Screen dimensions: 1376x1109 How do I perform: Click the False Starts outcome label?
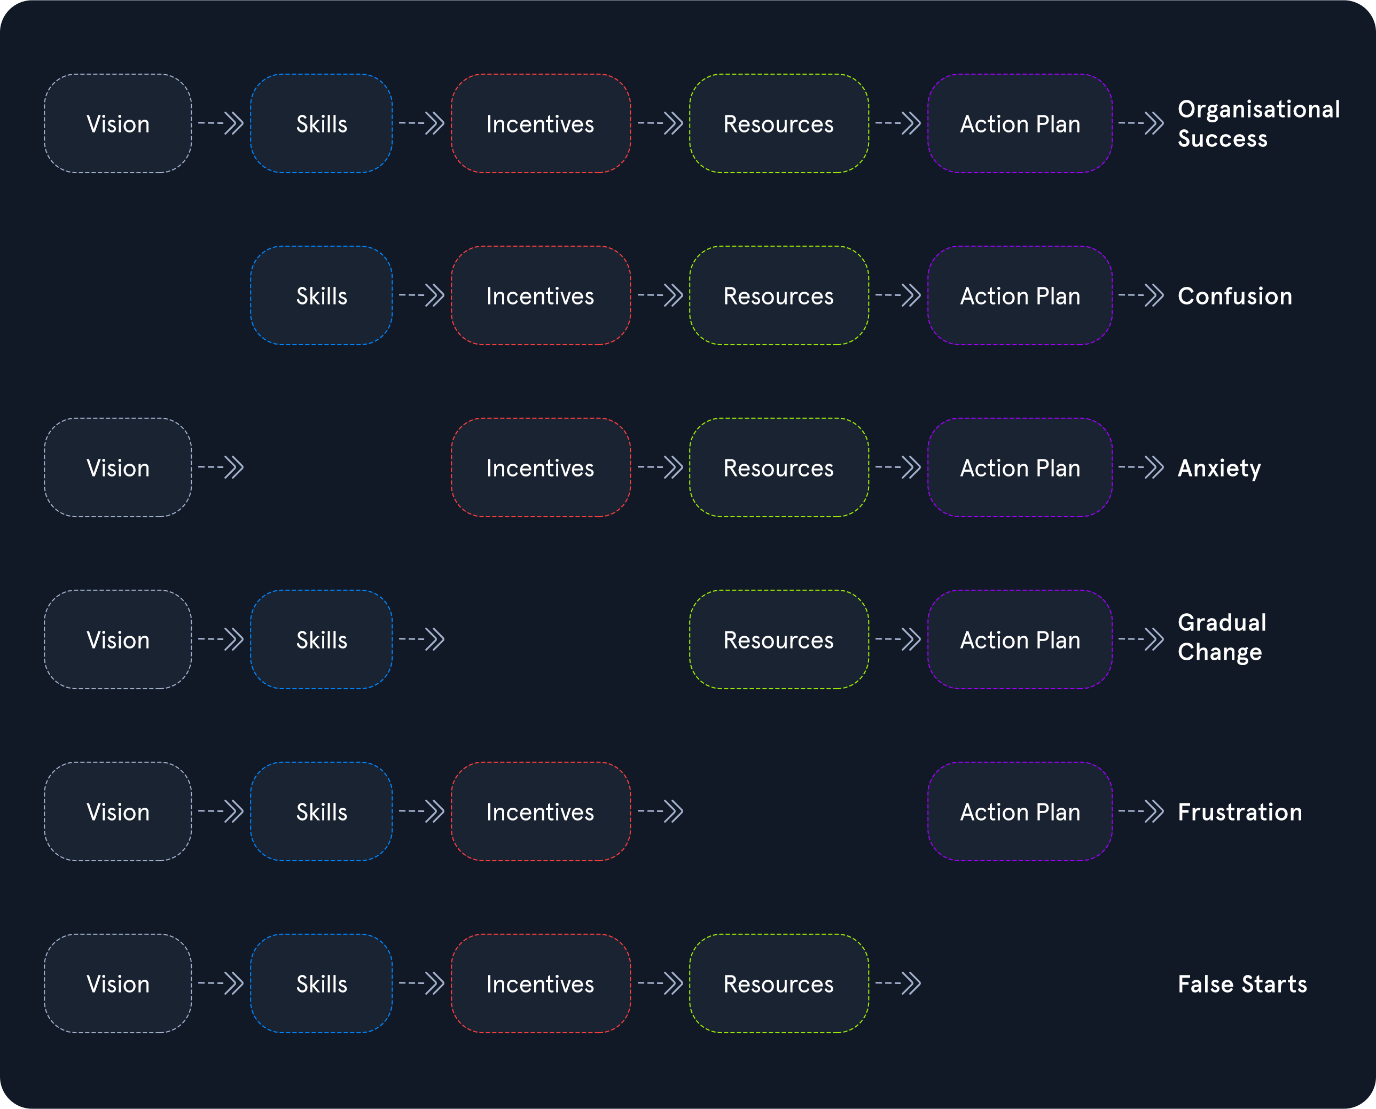1242,984
